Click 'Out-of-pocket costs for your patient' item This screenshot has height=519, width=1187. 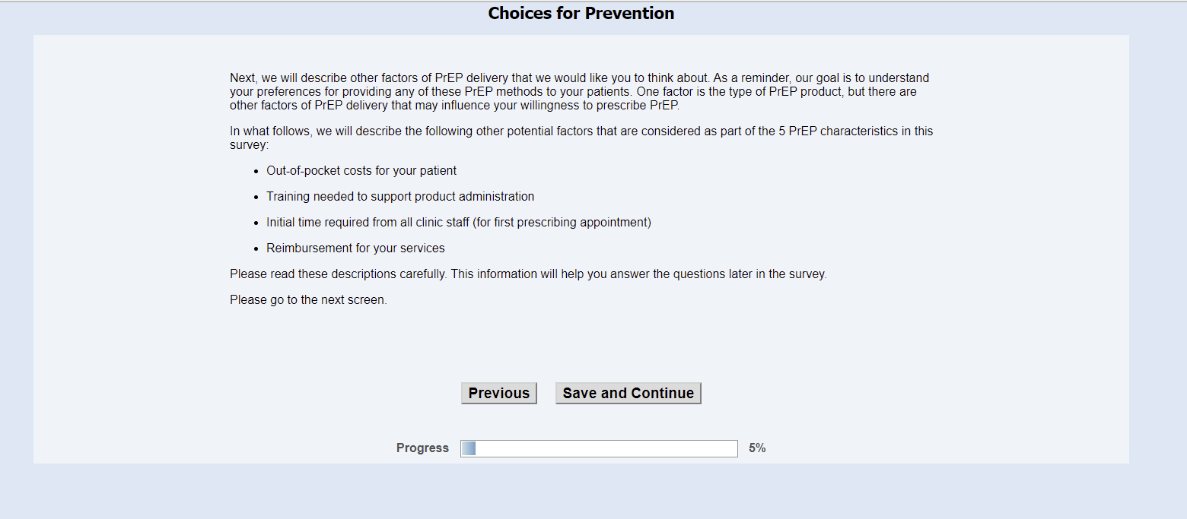pyautogui.click(x=361, y=171)
